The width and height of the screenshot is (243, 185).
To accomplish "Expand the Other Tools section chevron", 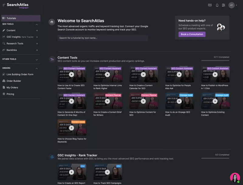I will [x=37, y=60].
